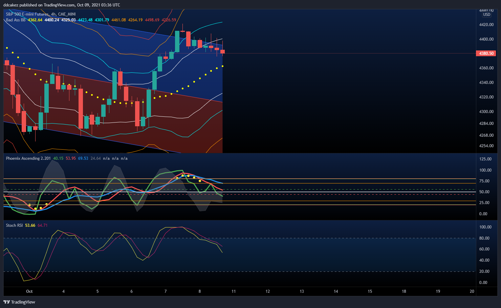This screenshot has height=308, width=501.
Task: Click the Oct label on the time axis
Action: pyautogui.click(x=29, y=291)
